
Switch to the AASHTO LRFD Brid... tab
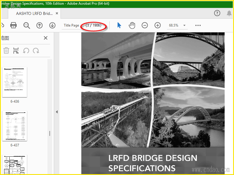tap(34, 13)
